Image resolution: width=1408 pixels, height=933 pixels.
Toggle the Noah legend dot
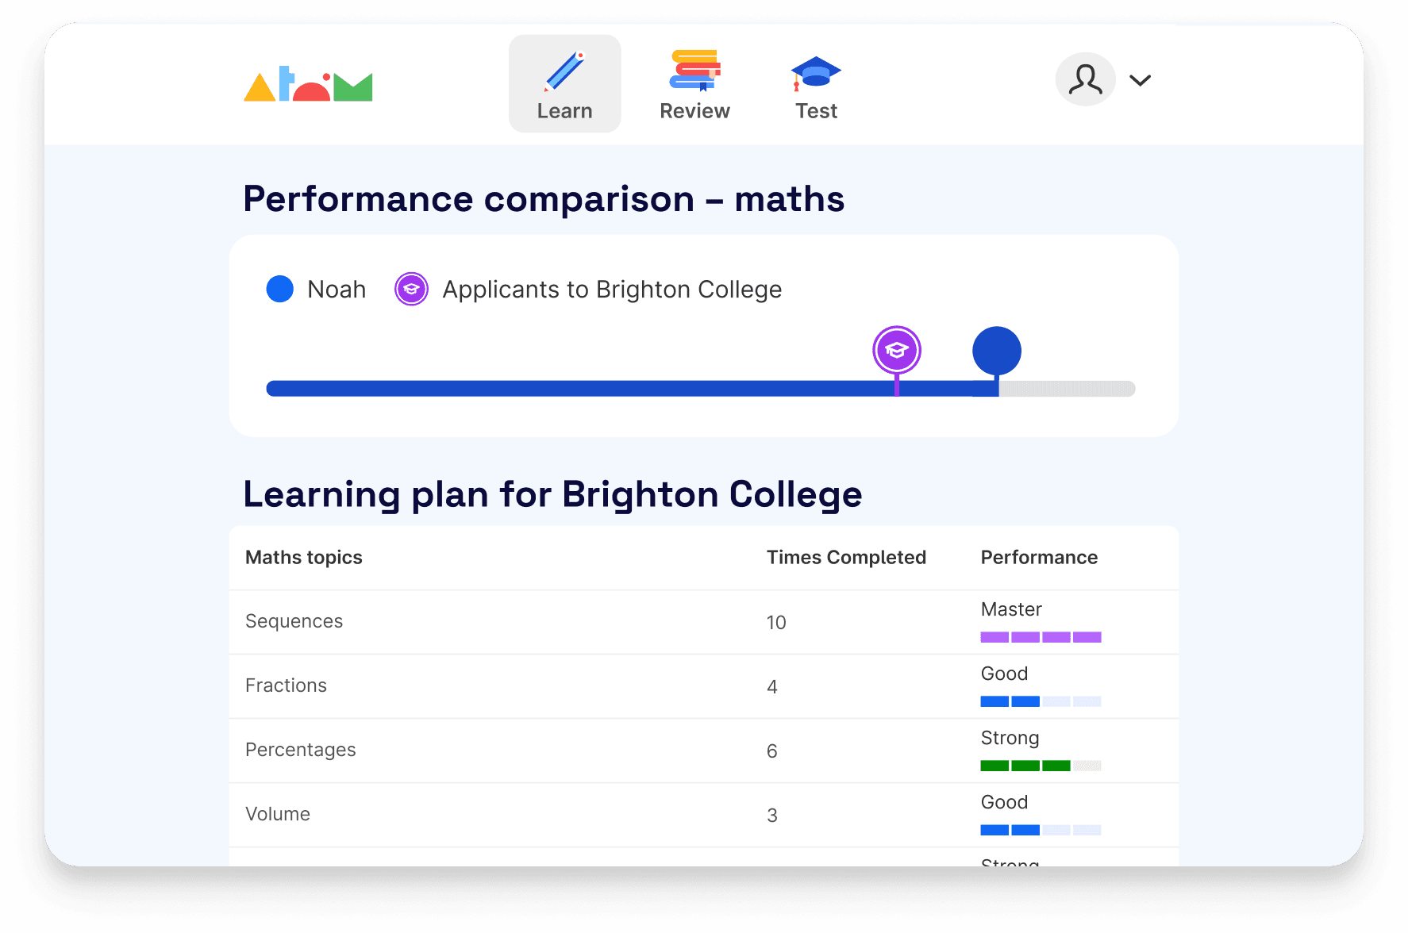point(279,289)
